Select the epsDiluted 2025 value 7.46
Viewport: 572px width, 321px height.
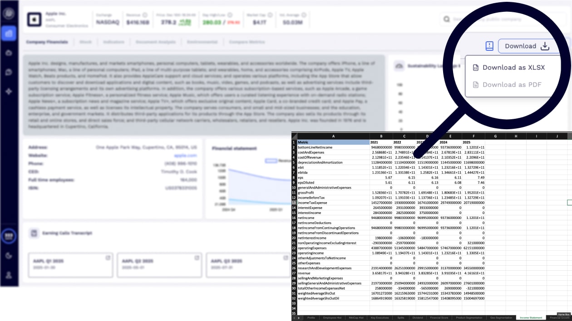tap(473, 183)
